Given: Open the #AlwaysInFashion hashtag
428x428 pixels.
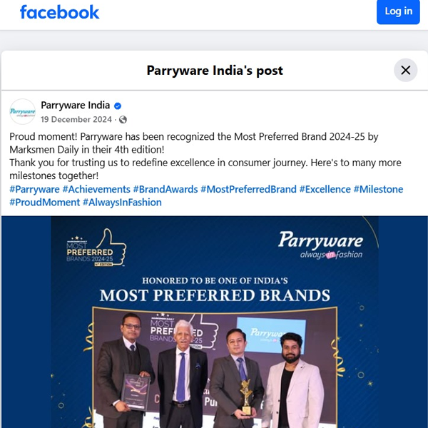Looking at the screenshot, I should (x=122, y=203).
